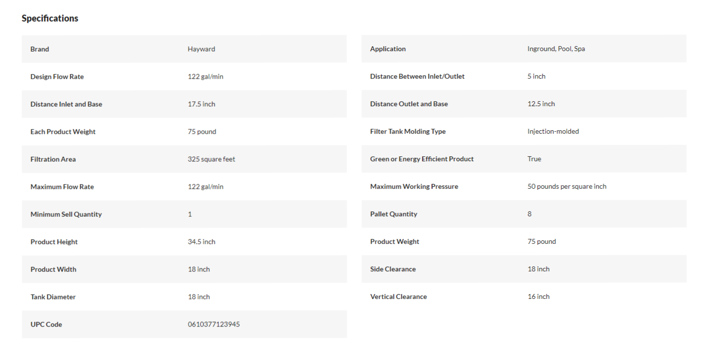Select the Pallet Quantity label
This screenshot has width=709, height=352.
pos(393,214)
